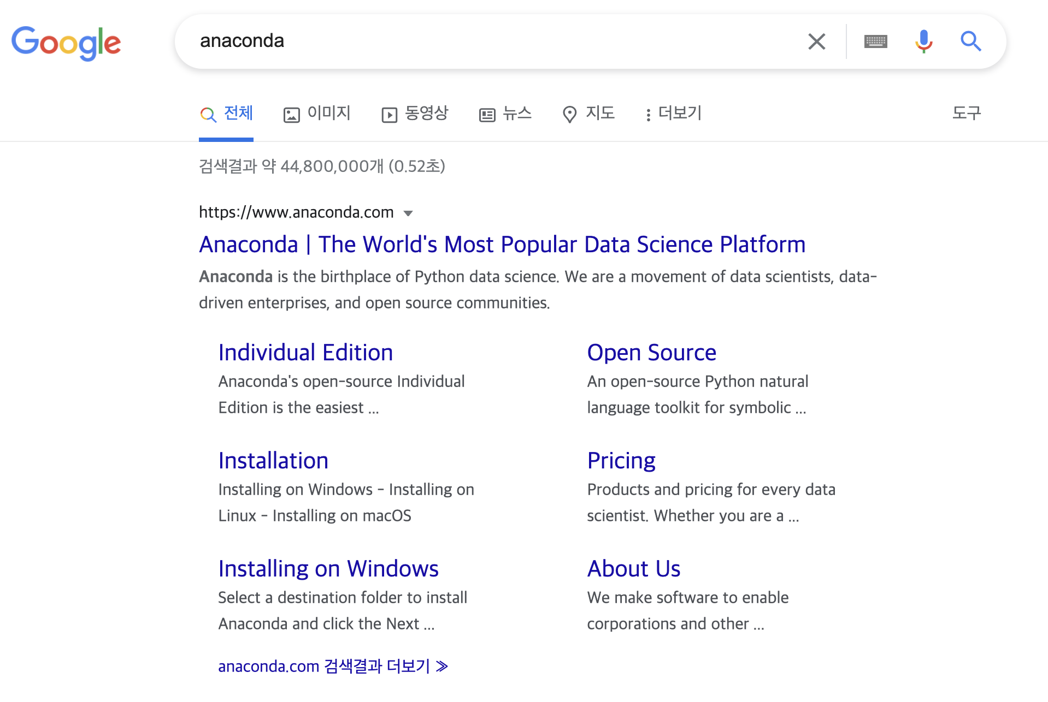Image resolution: width=1048 pixels, height=702 pixels.
Task: Click the result count text 검색결과 약 44,800,000개
Action: pos(291,166)
